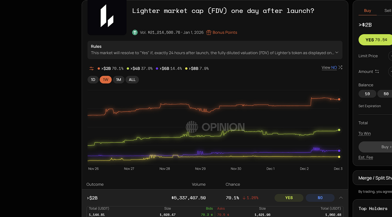The height and width of the screenshot is (217, 392).
Task: Click the Bonus Points gift icon
Action: (209, 33)
